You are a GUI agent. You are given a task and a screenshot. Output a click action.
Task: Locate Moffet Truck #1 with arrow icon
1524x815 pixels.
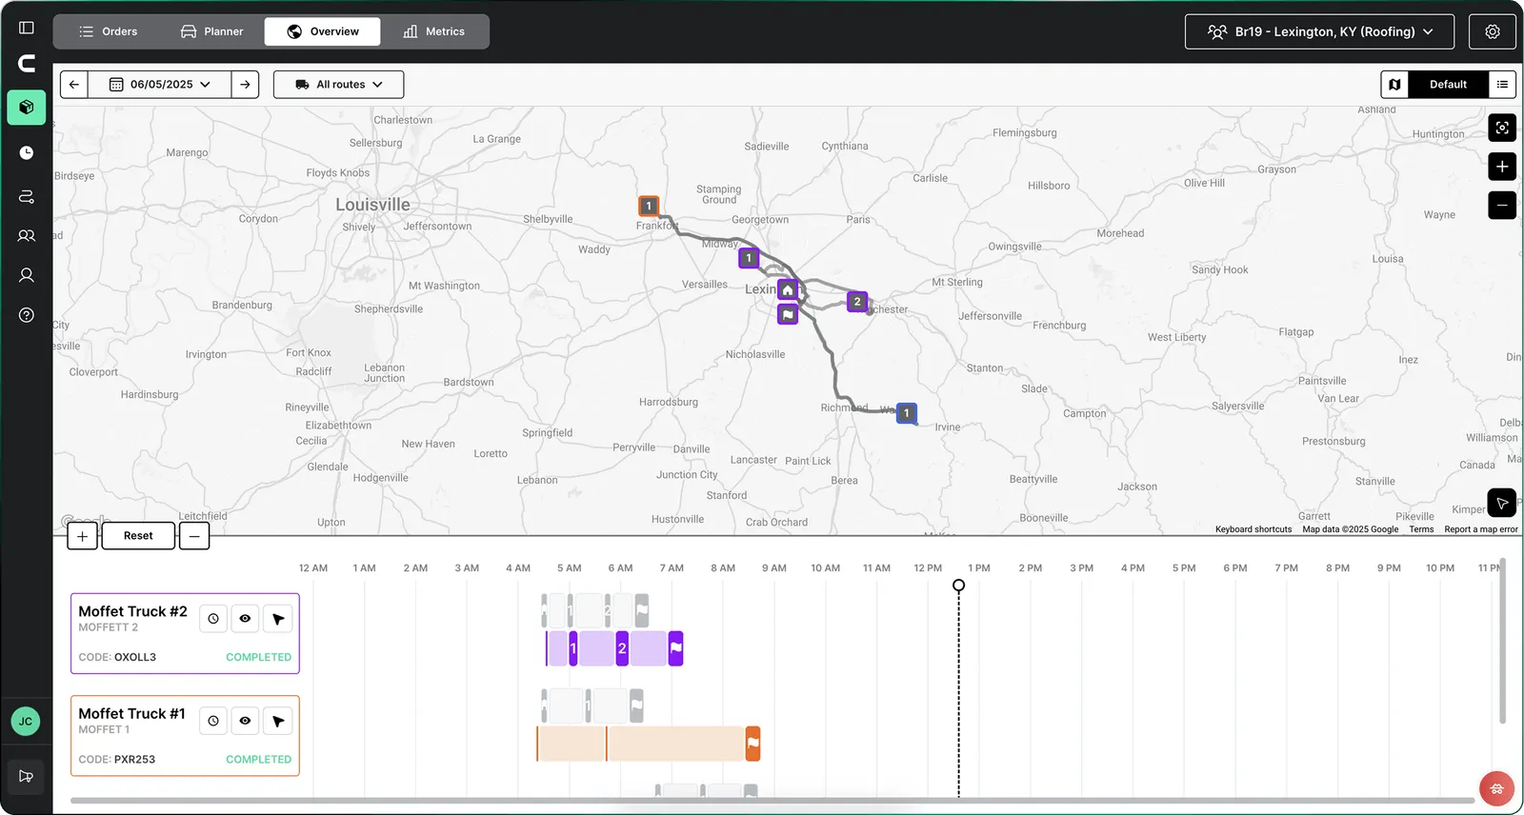coord(278,721)
